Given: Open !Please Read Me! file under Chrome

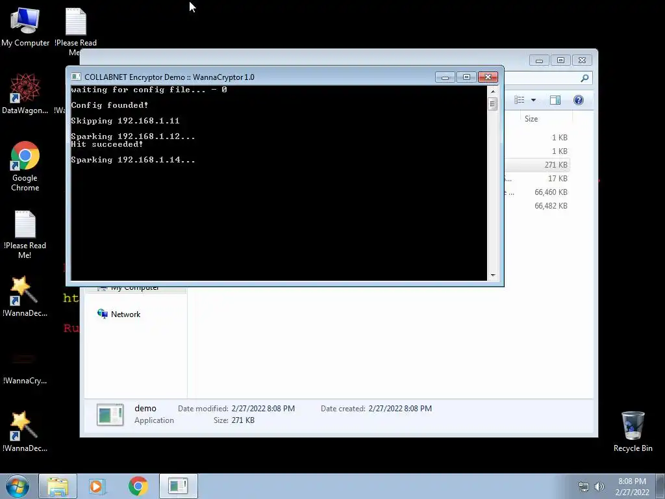Looking at the screenshot, I should (25, 234).
